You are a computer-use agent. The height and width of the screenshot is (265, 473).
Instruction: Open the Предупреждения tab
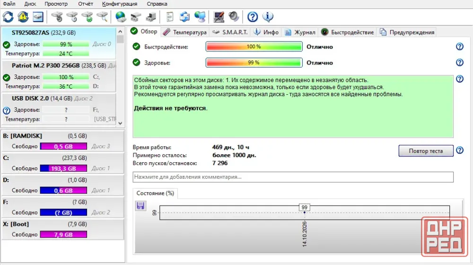[x=407, y=32]
